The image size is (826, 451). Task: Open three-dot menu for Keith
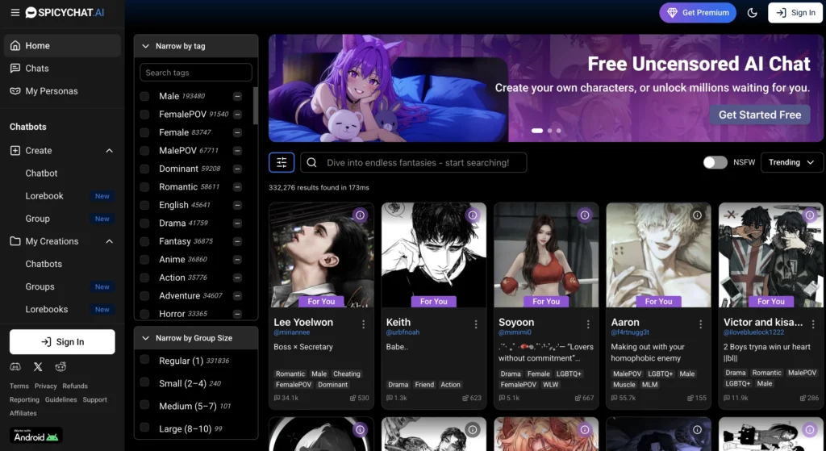[476, 324]
